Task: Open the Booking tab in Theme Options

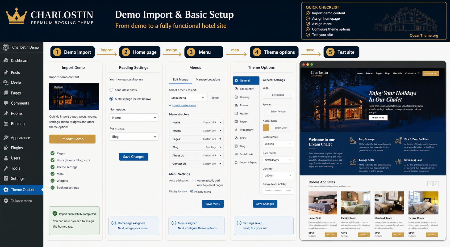Action: [244, 97]
